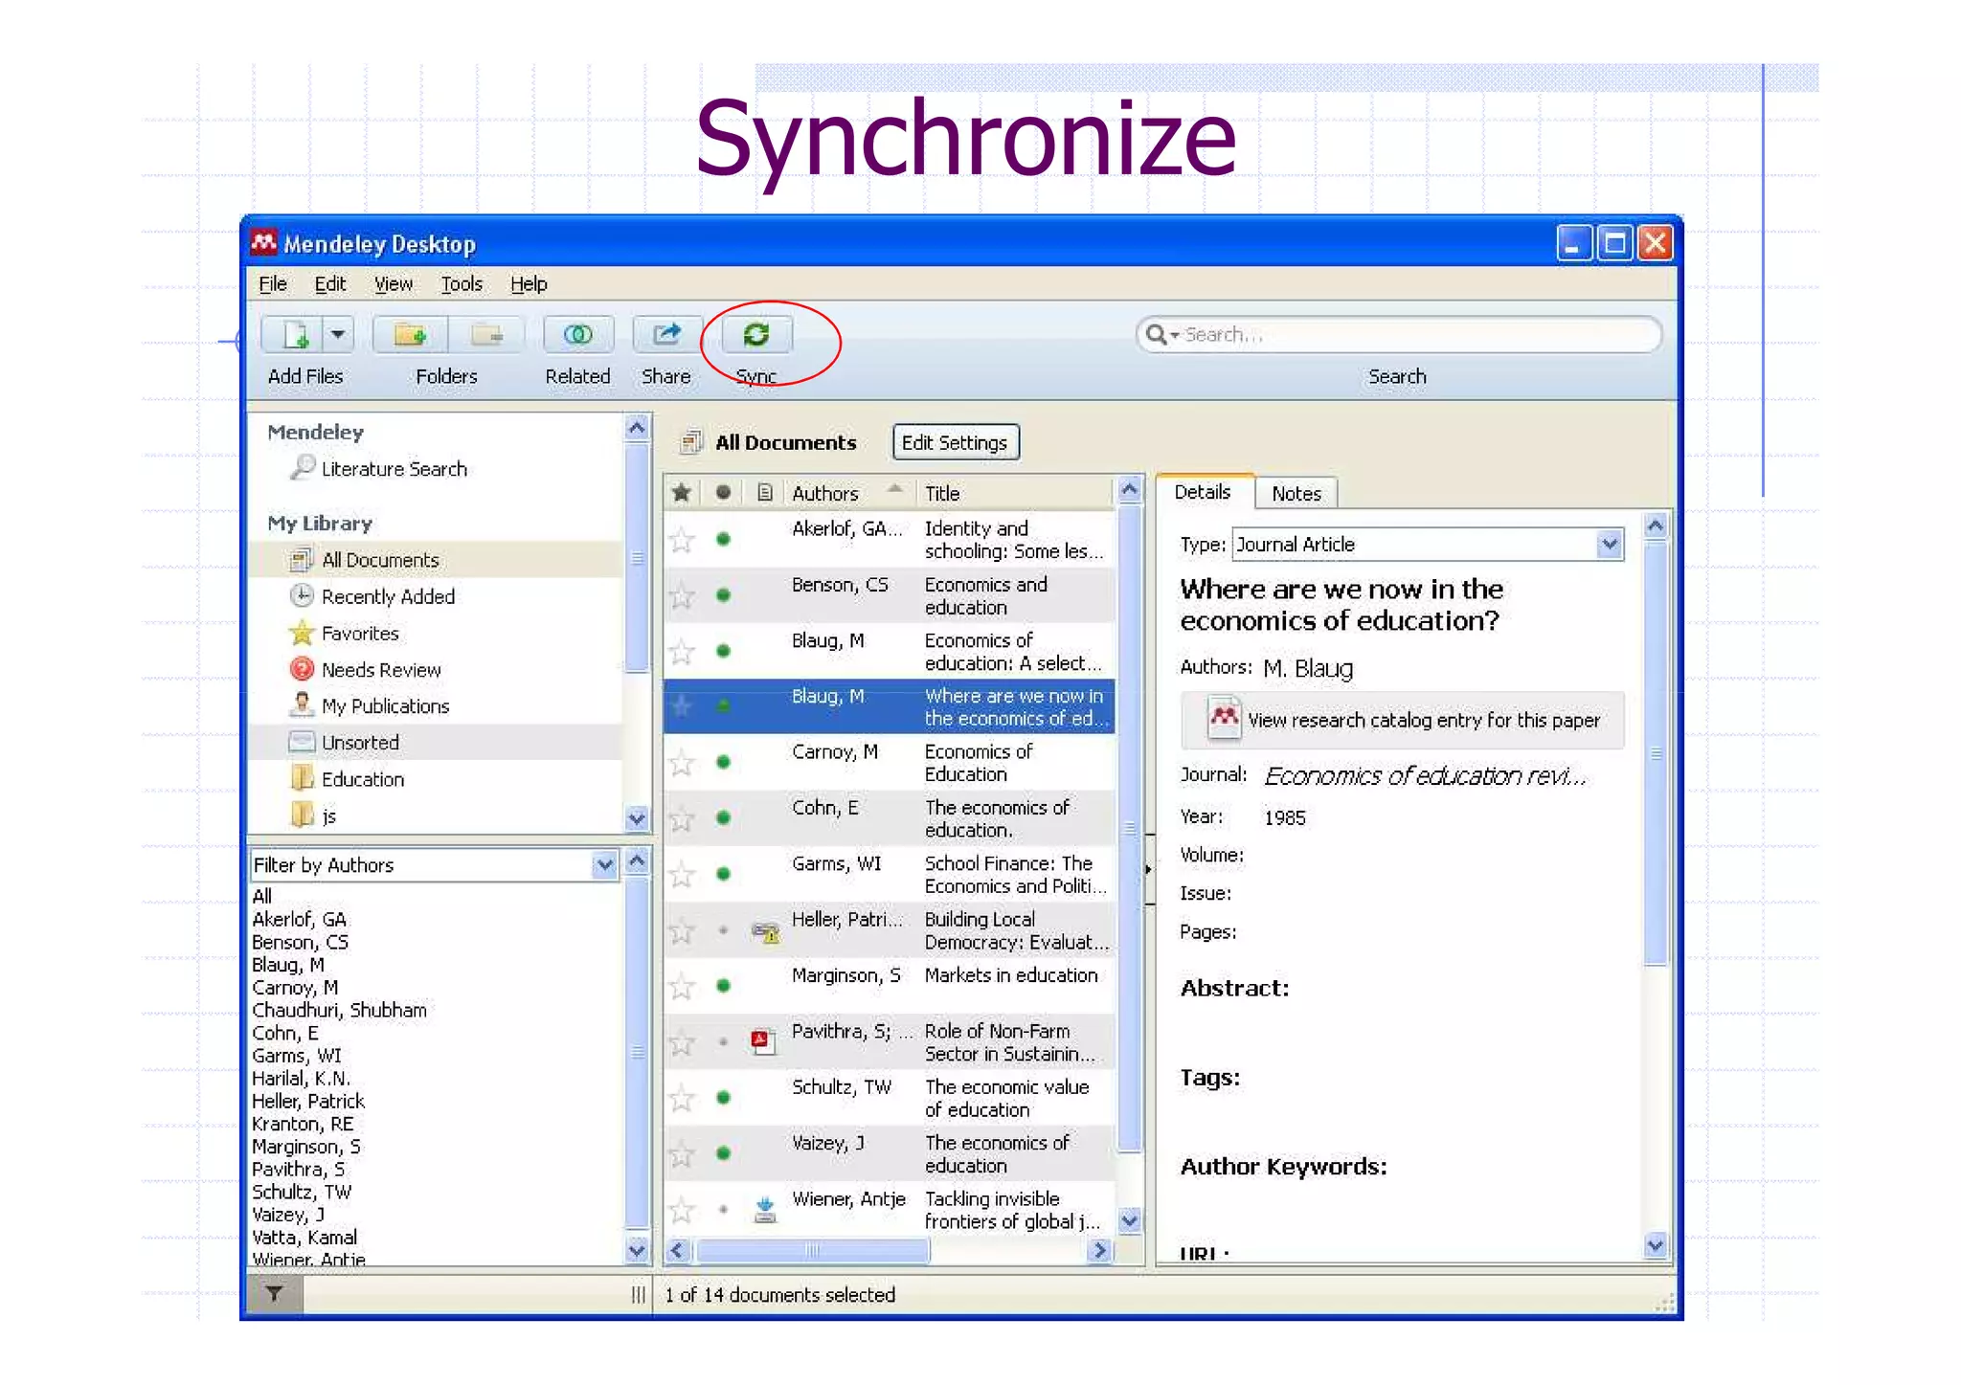The height and width of the screenshot is (1385, 1961).
Task: Open the Help menu
Action: coord(529,284)
